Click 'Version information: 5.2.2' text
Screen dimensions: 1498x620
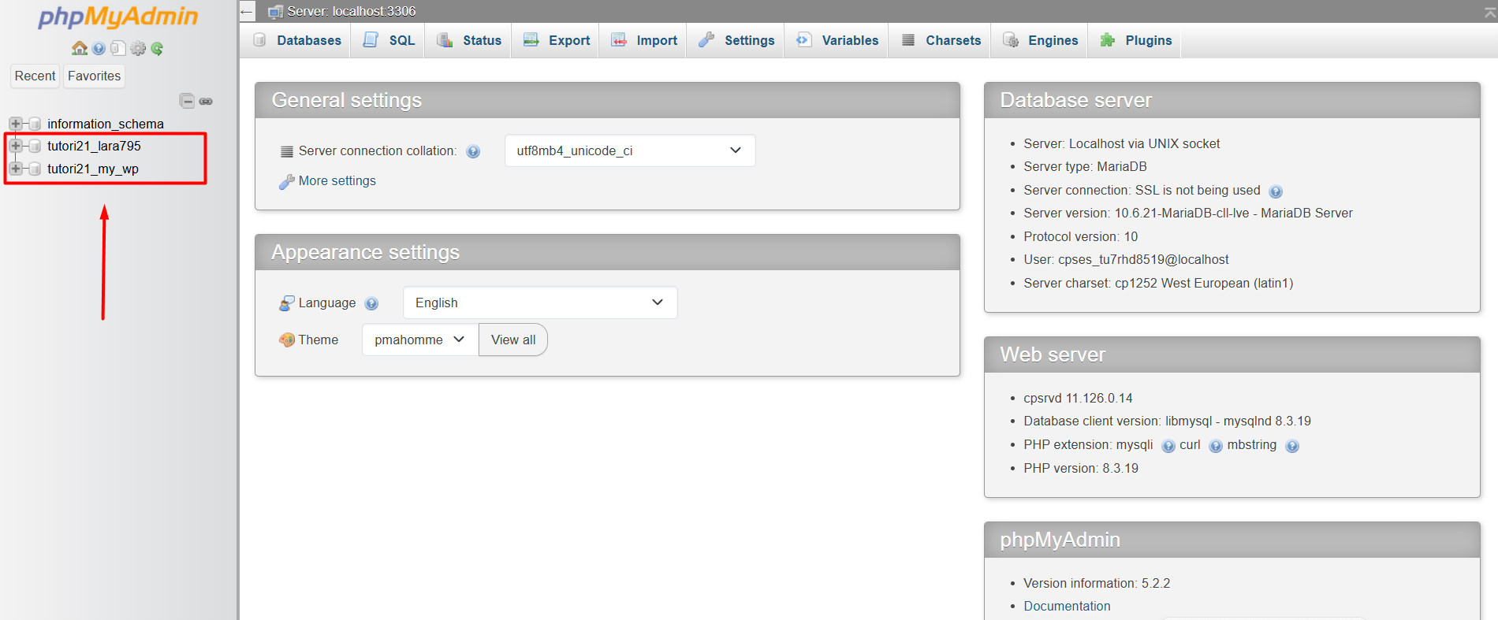coord(1097,583)
